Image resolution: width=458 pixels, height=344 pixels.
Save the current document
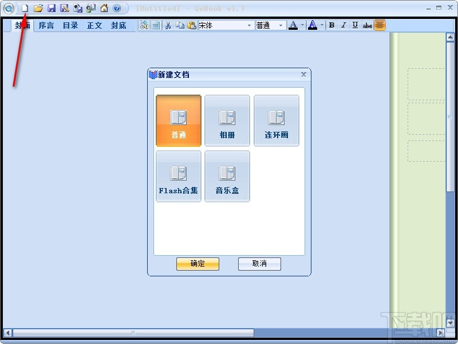[52, 8]
